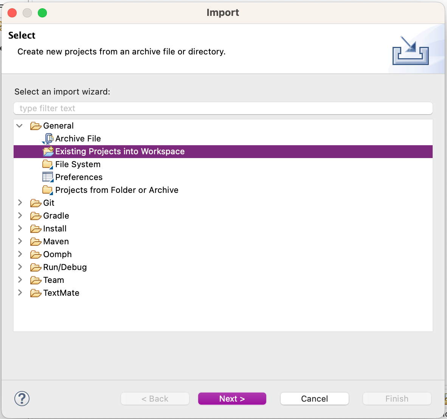Viewport: 447px width, 419px height.
Task: Click the Archive File import icon
Action: (48, 139)
